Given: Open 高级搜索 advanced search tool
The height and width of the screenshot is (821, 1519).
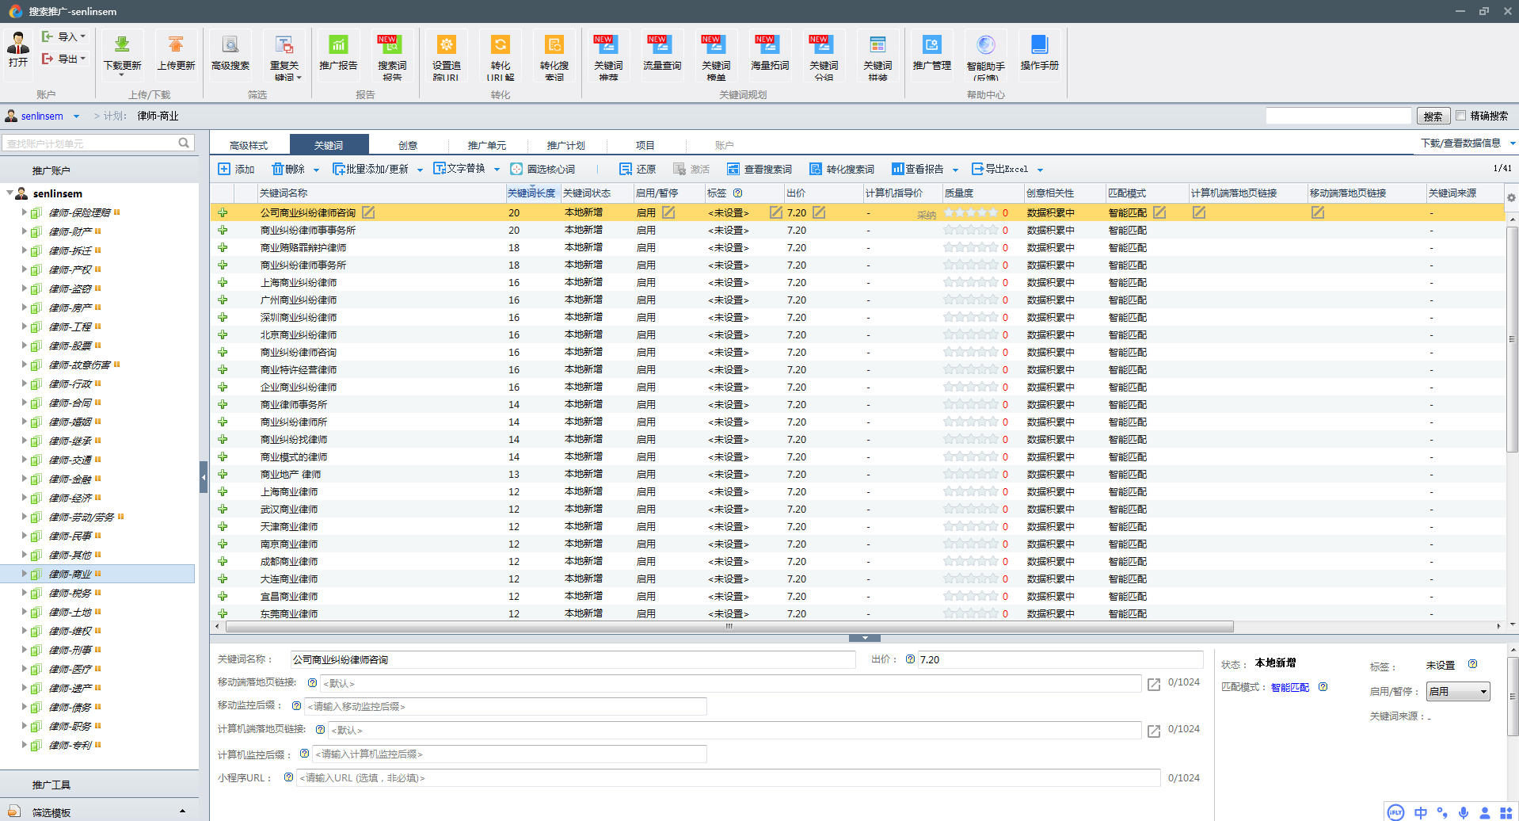Looking at the screenshot, I should (x=230, y=46).
